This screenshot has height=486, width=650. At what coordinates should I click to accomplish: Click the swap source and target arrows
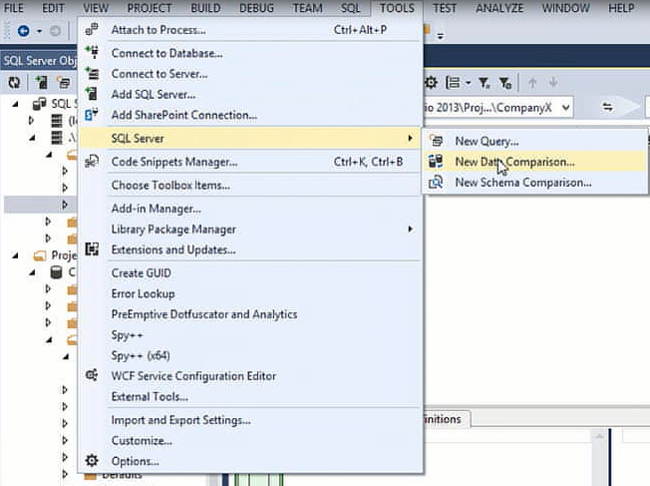608,107
